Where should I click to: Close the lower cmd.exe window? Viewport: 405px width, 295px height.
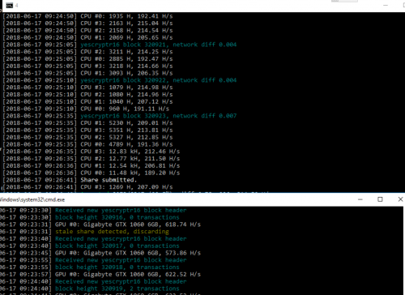pos(400,199)
